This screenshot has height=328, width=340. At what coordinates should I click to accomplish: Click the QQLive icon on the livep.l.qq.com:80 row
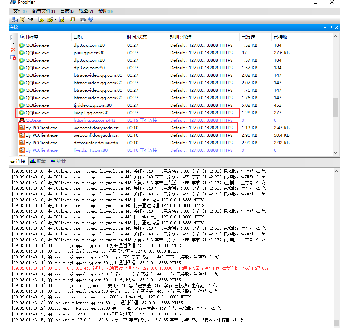pos(22,113)
